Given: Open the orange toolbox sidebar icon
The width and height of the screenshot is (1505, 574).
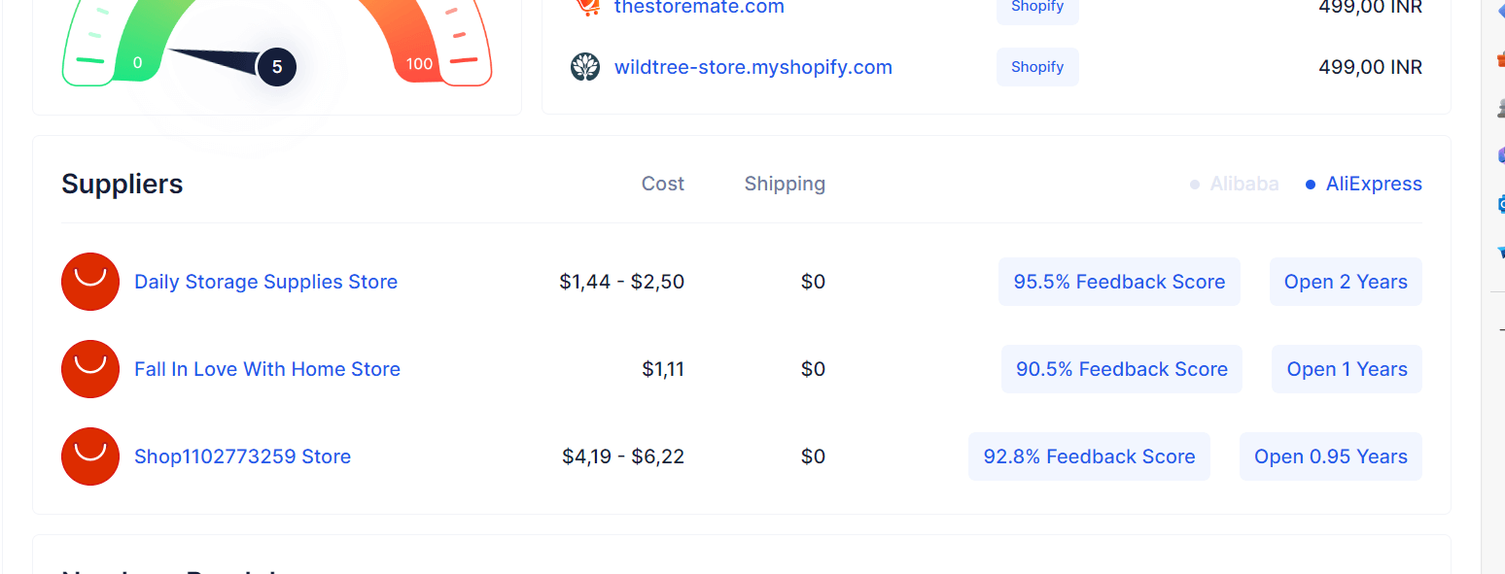Looking at the screenshot, I should [x=1500, y=60].
